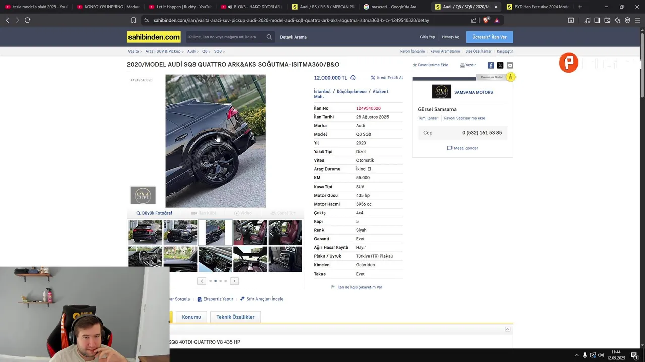Show hidden system tray icons chevron

coord(576,355)
